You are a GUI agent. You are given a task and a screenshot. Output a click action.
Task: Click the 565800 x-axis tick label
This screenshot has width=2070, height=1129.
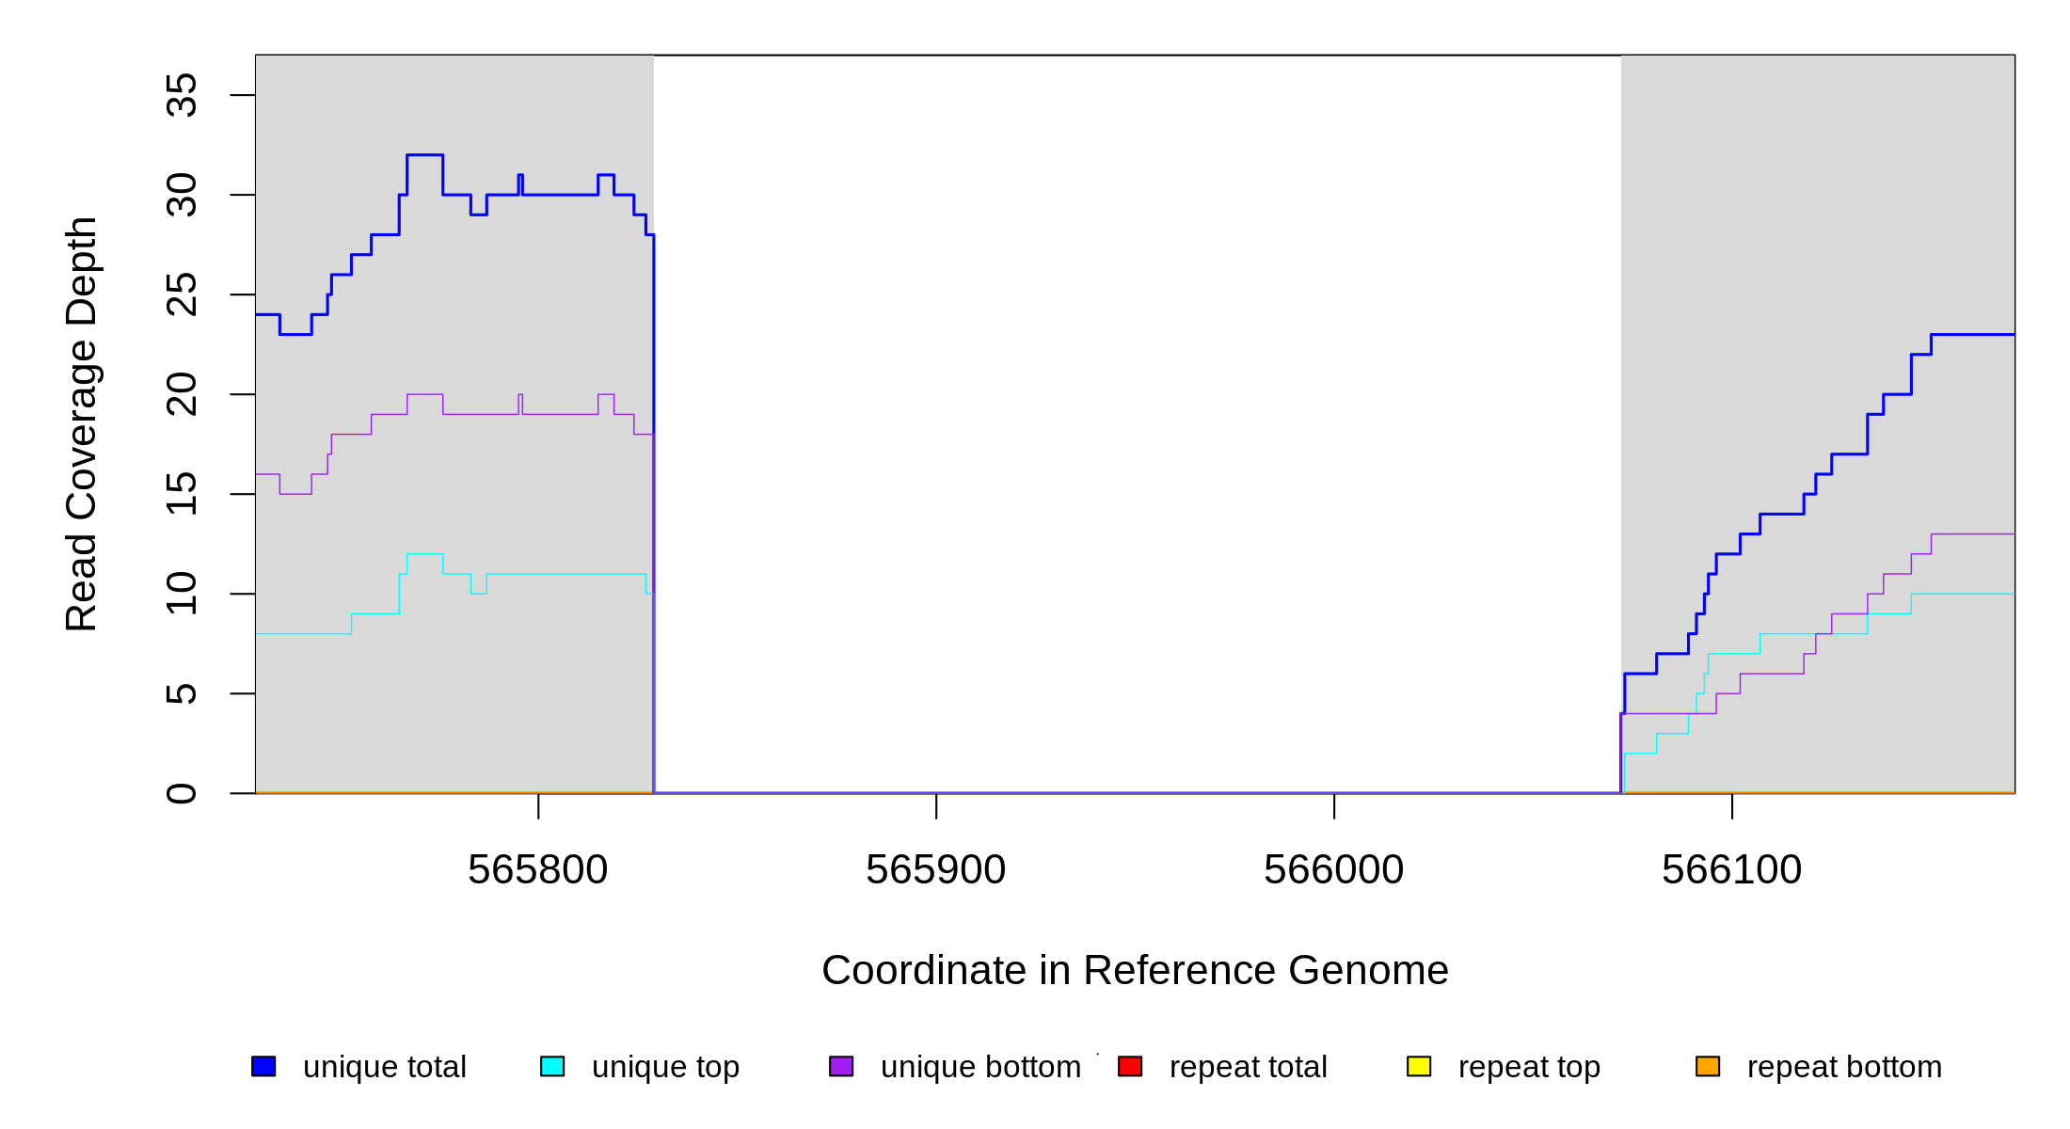(538, 870)
